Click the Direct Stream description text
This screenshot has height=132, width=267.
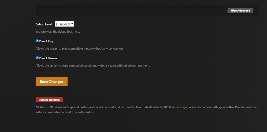pos(93,65)
